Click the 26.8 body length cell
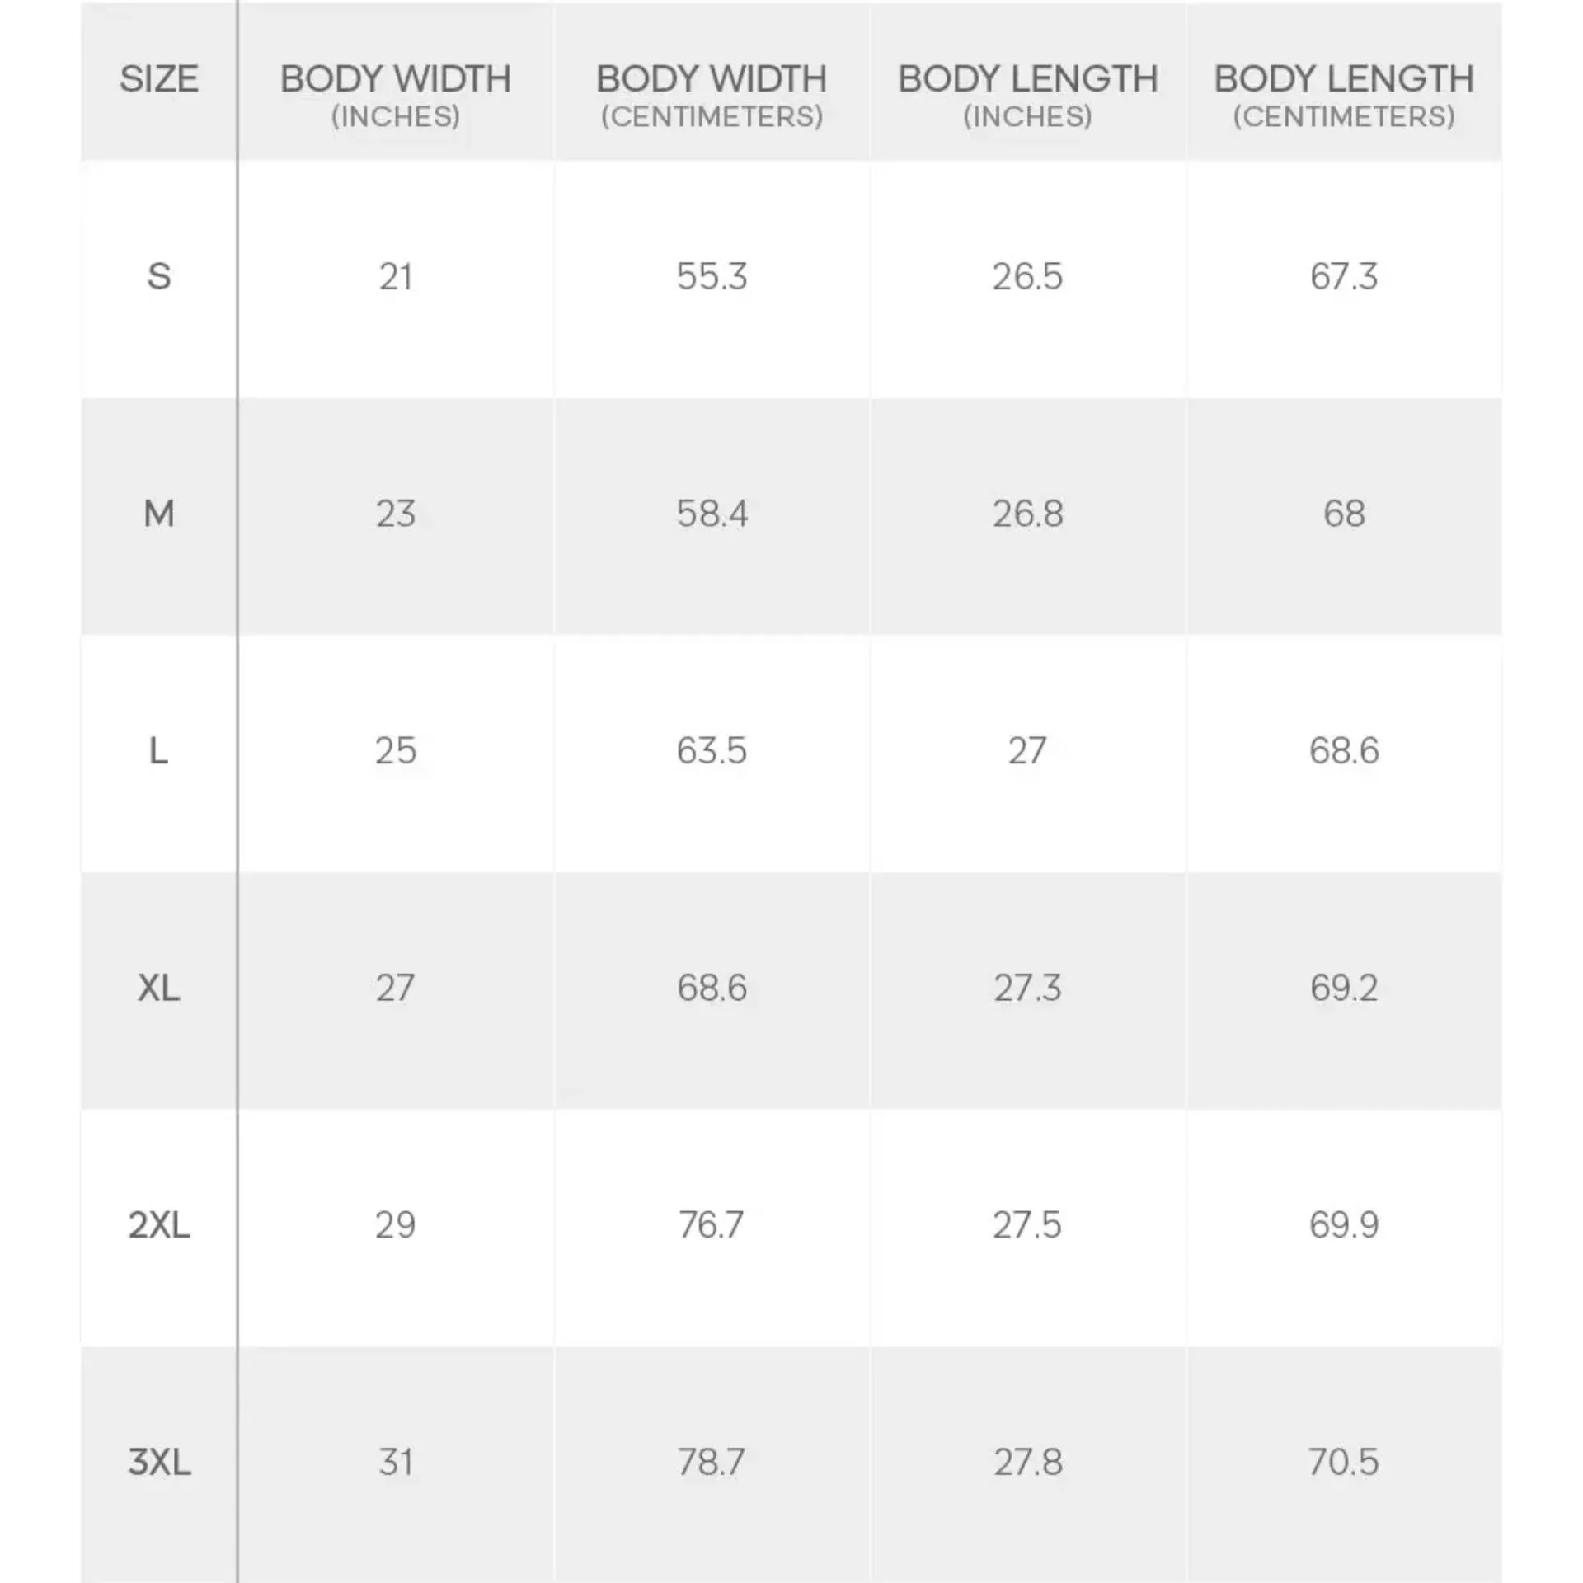Image resolution: width=1583 pixels, height=1583 pixels. point(1027,514)
